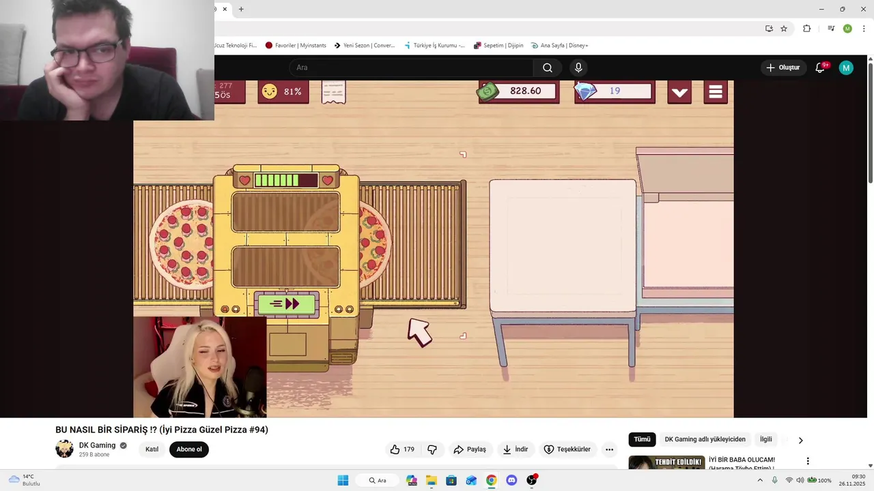The height and width of the screenshot is (491, 874).
Task: Click the order receipt ticket icon
Action: click(333, 91)
